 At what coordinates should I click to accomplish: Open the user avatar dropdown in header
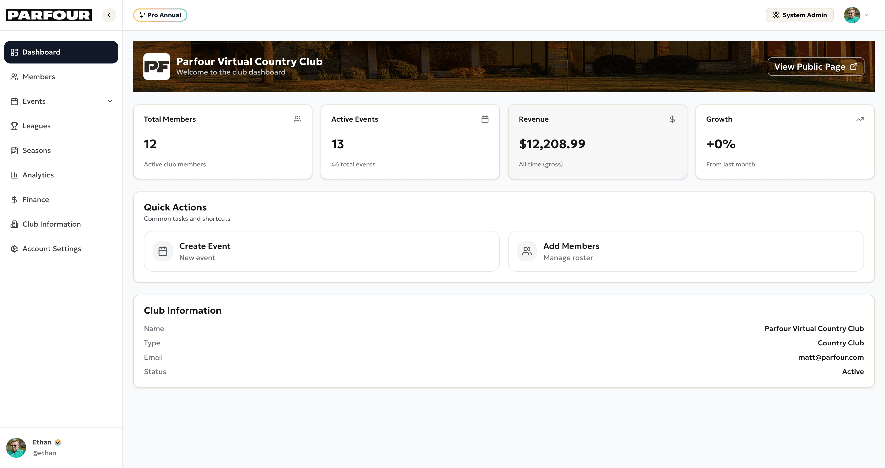click(856, 15)
